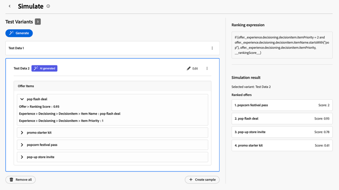Click the AI generated badge
339x190 pixels.
[x=44, y=69]
